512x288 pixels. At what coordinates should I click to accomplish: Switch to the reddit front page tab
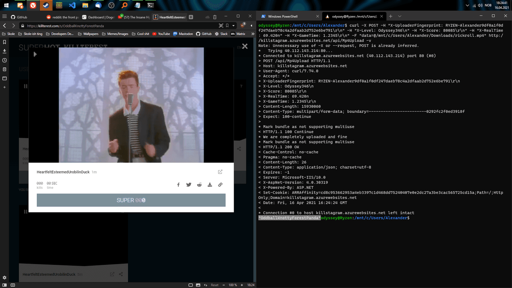62,17
